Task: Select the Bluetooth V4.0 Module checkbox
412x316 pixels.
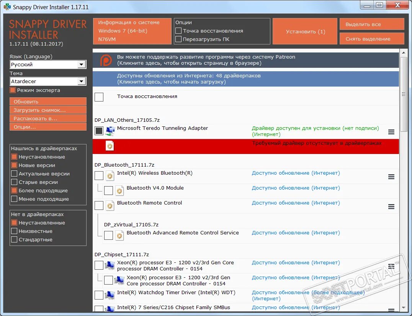Action: 108,191
